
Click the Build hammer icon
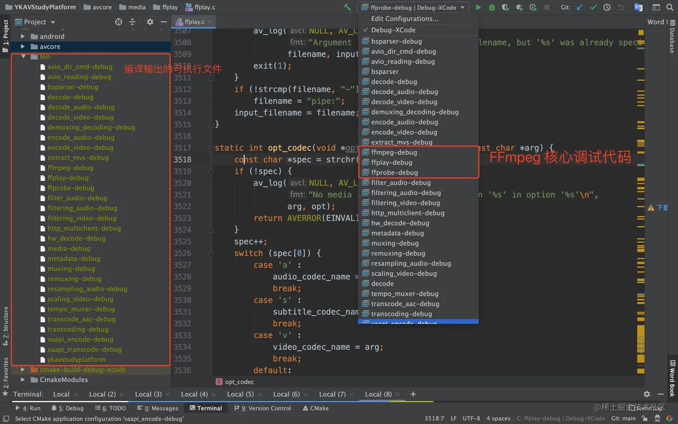[347, 7]
